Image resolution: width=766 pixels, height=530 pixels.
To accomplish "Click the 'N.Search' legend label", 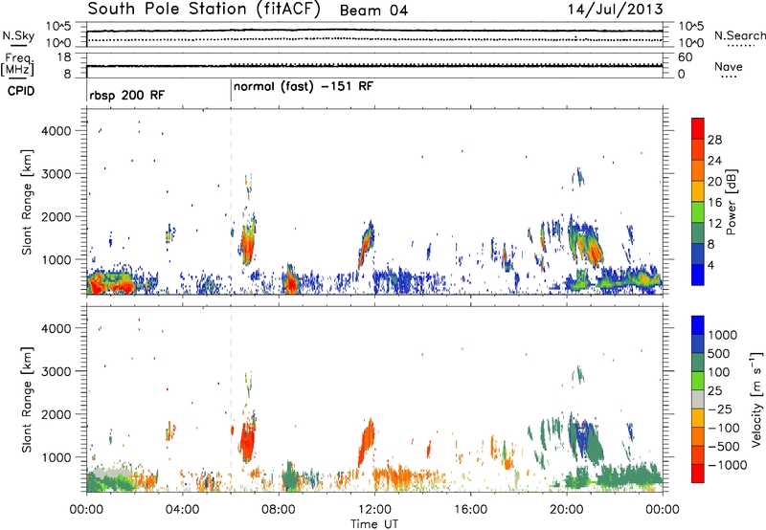I will coord(739,35).
